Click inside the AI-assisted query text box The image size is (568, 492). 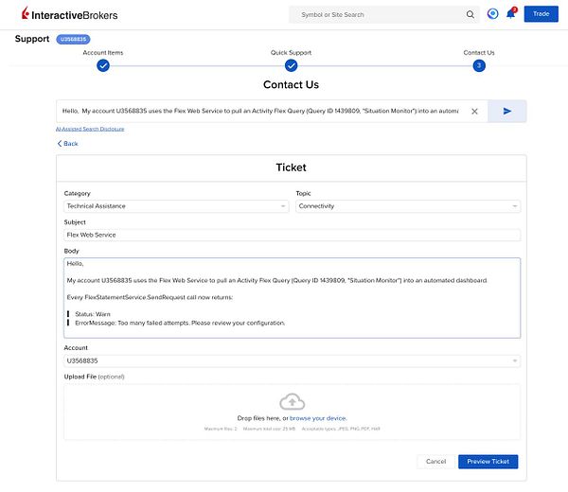click(x=260, y=111)
